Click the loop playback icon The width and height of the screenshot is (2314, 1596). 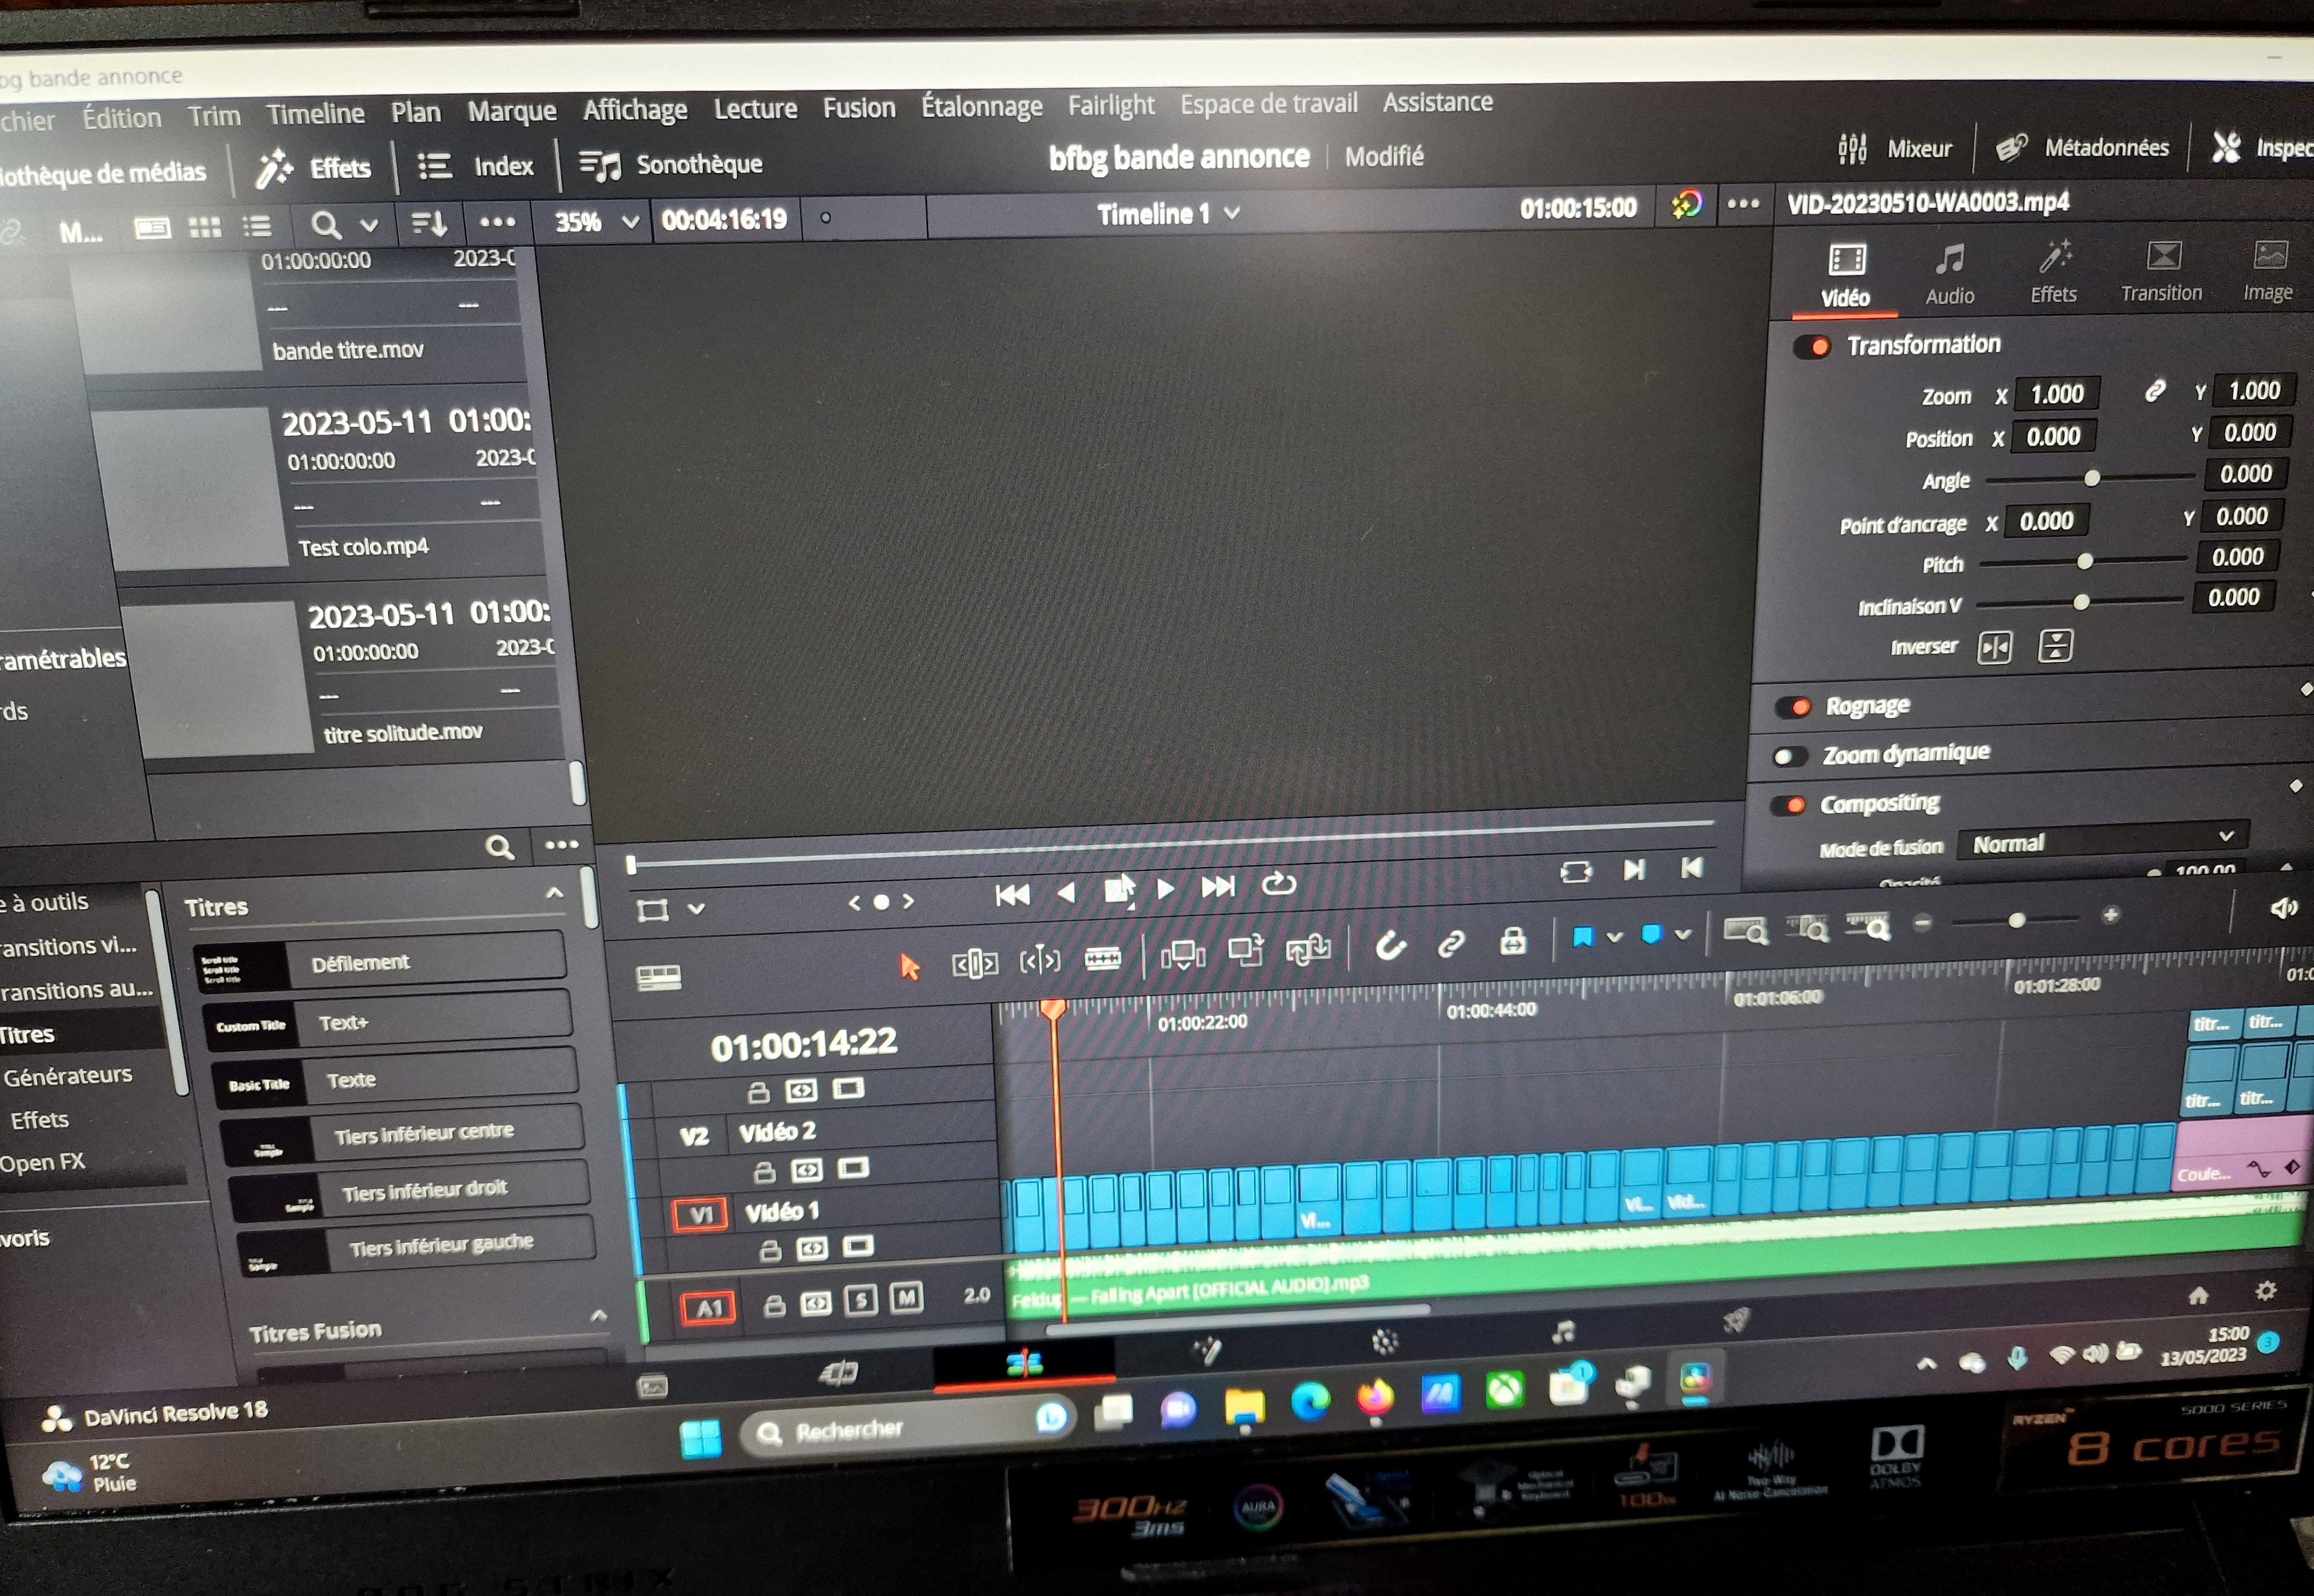coord(1278,884)
